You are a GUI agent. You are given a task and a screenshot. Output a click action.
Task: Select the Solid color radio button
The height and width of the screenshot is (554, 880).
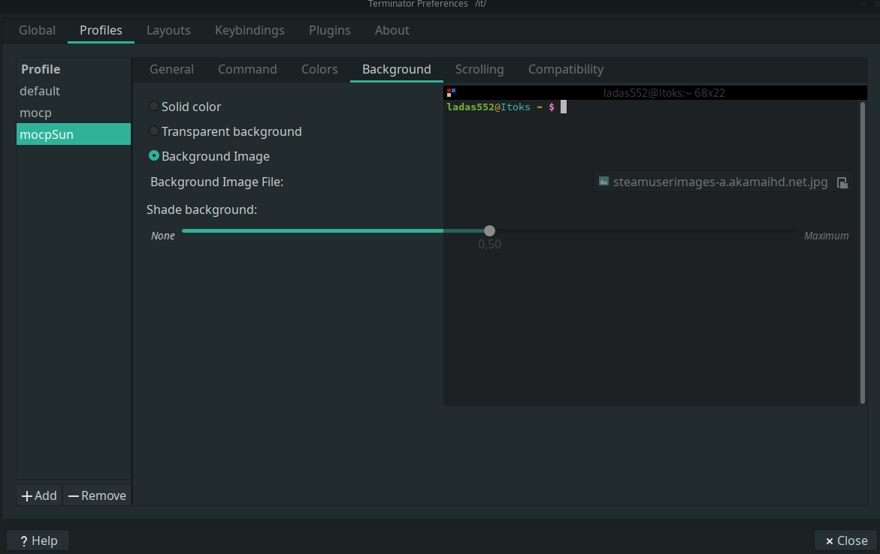[x=154, y=107]
